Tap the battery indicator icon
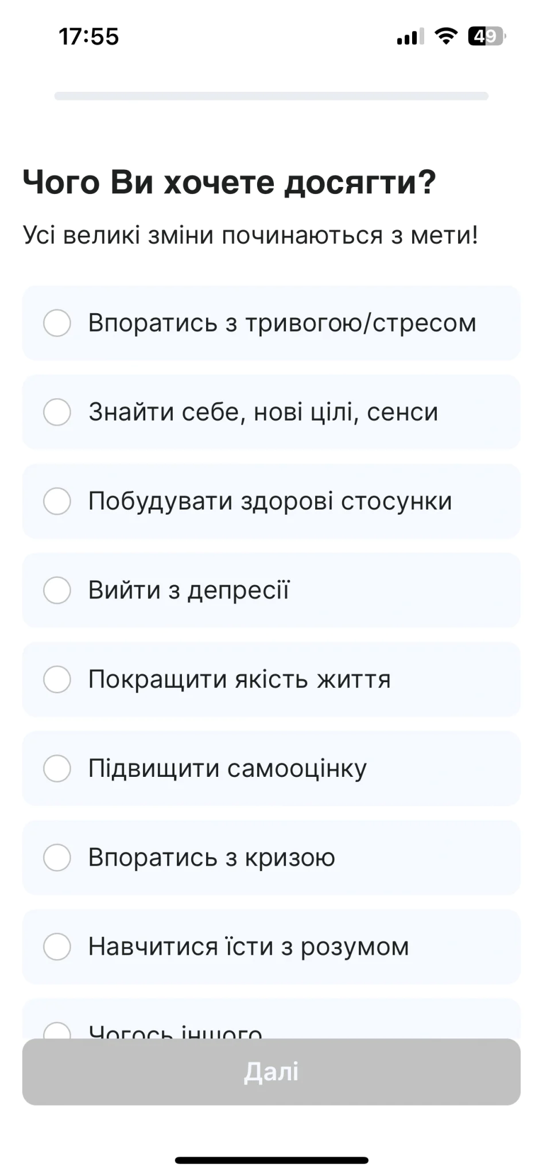Screen dimensions: 543x1175 pos(486,36)
